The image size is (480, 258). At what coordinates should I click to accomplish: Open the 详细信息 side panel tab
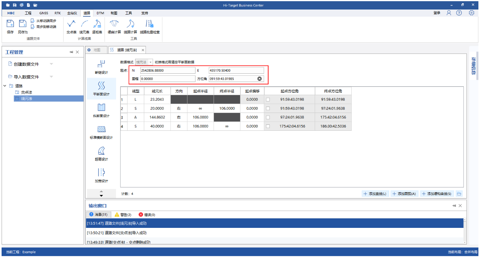click(474, 66)
